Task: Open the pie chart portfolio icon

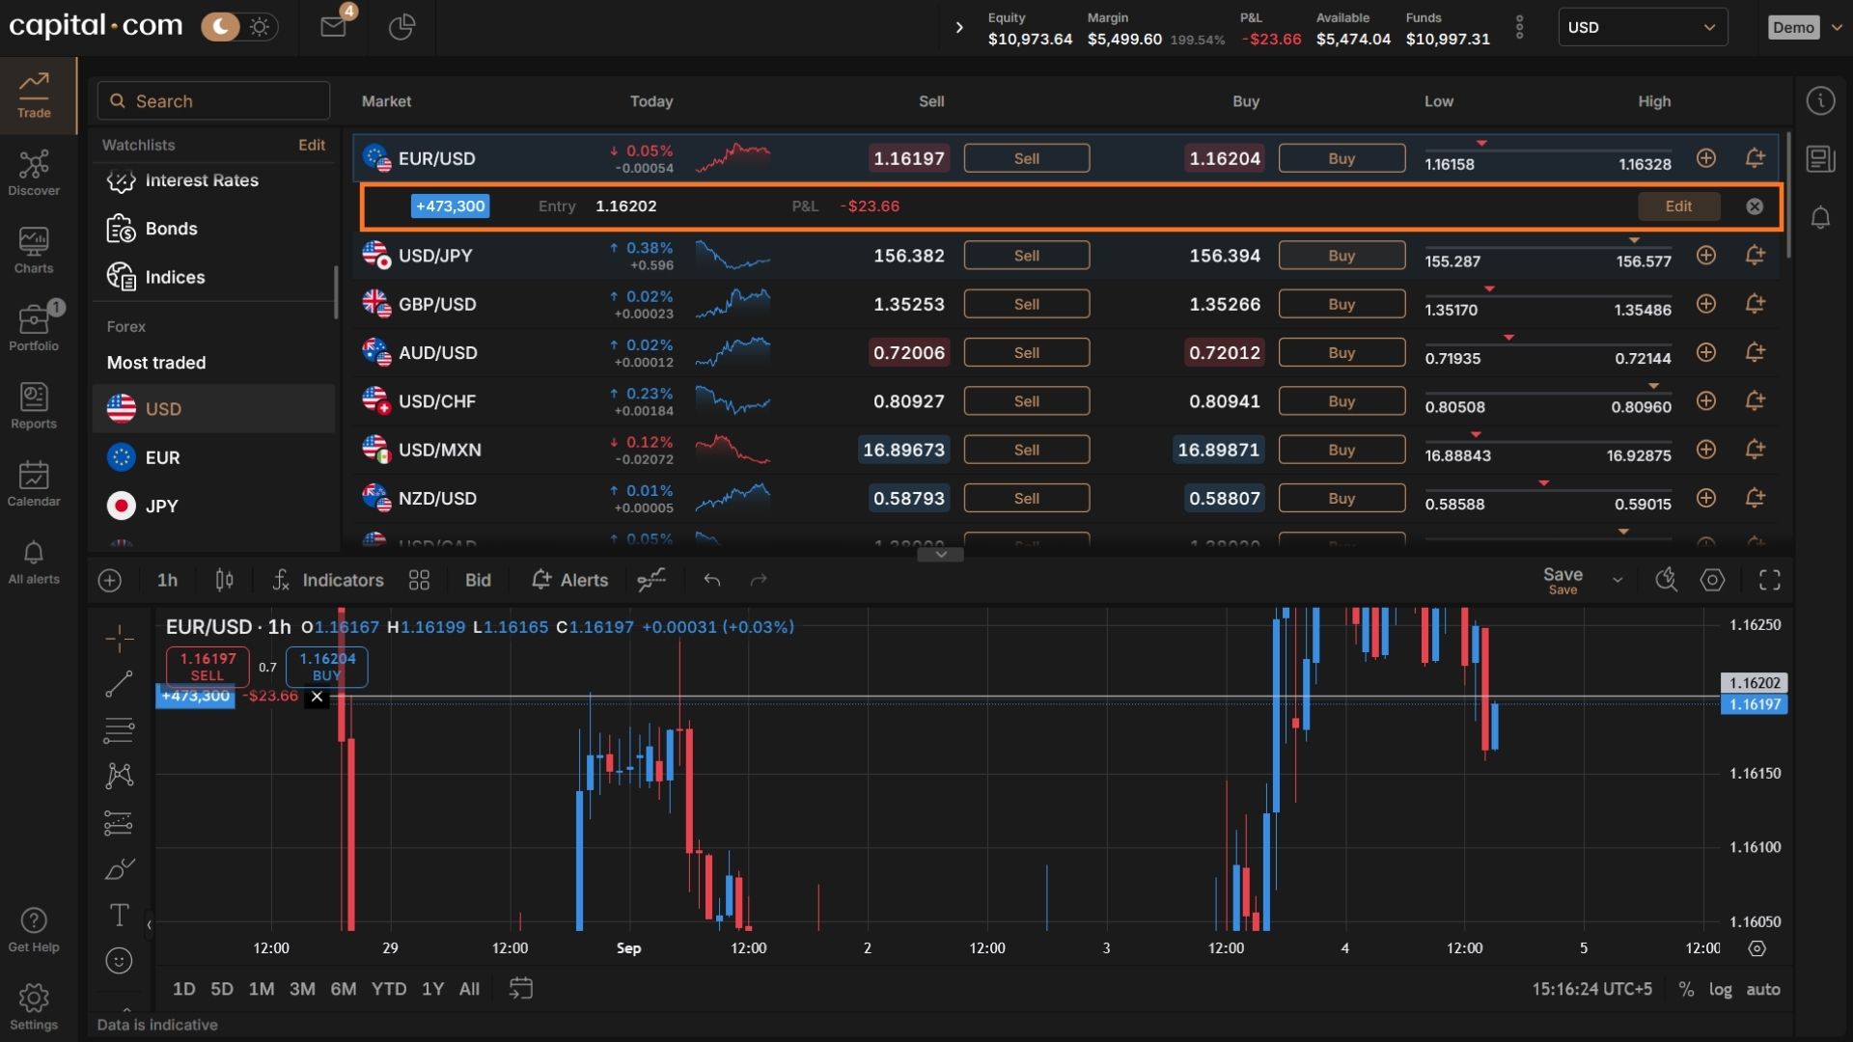Action: [401, 27]
